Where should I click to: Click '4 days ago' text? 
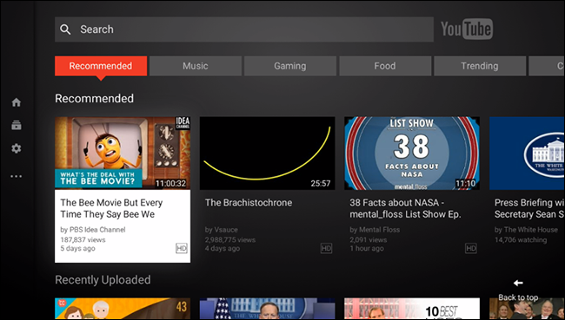click(x=223, y=248)
